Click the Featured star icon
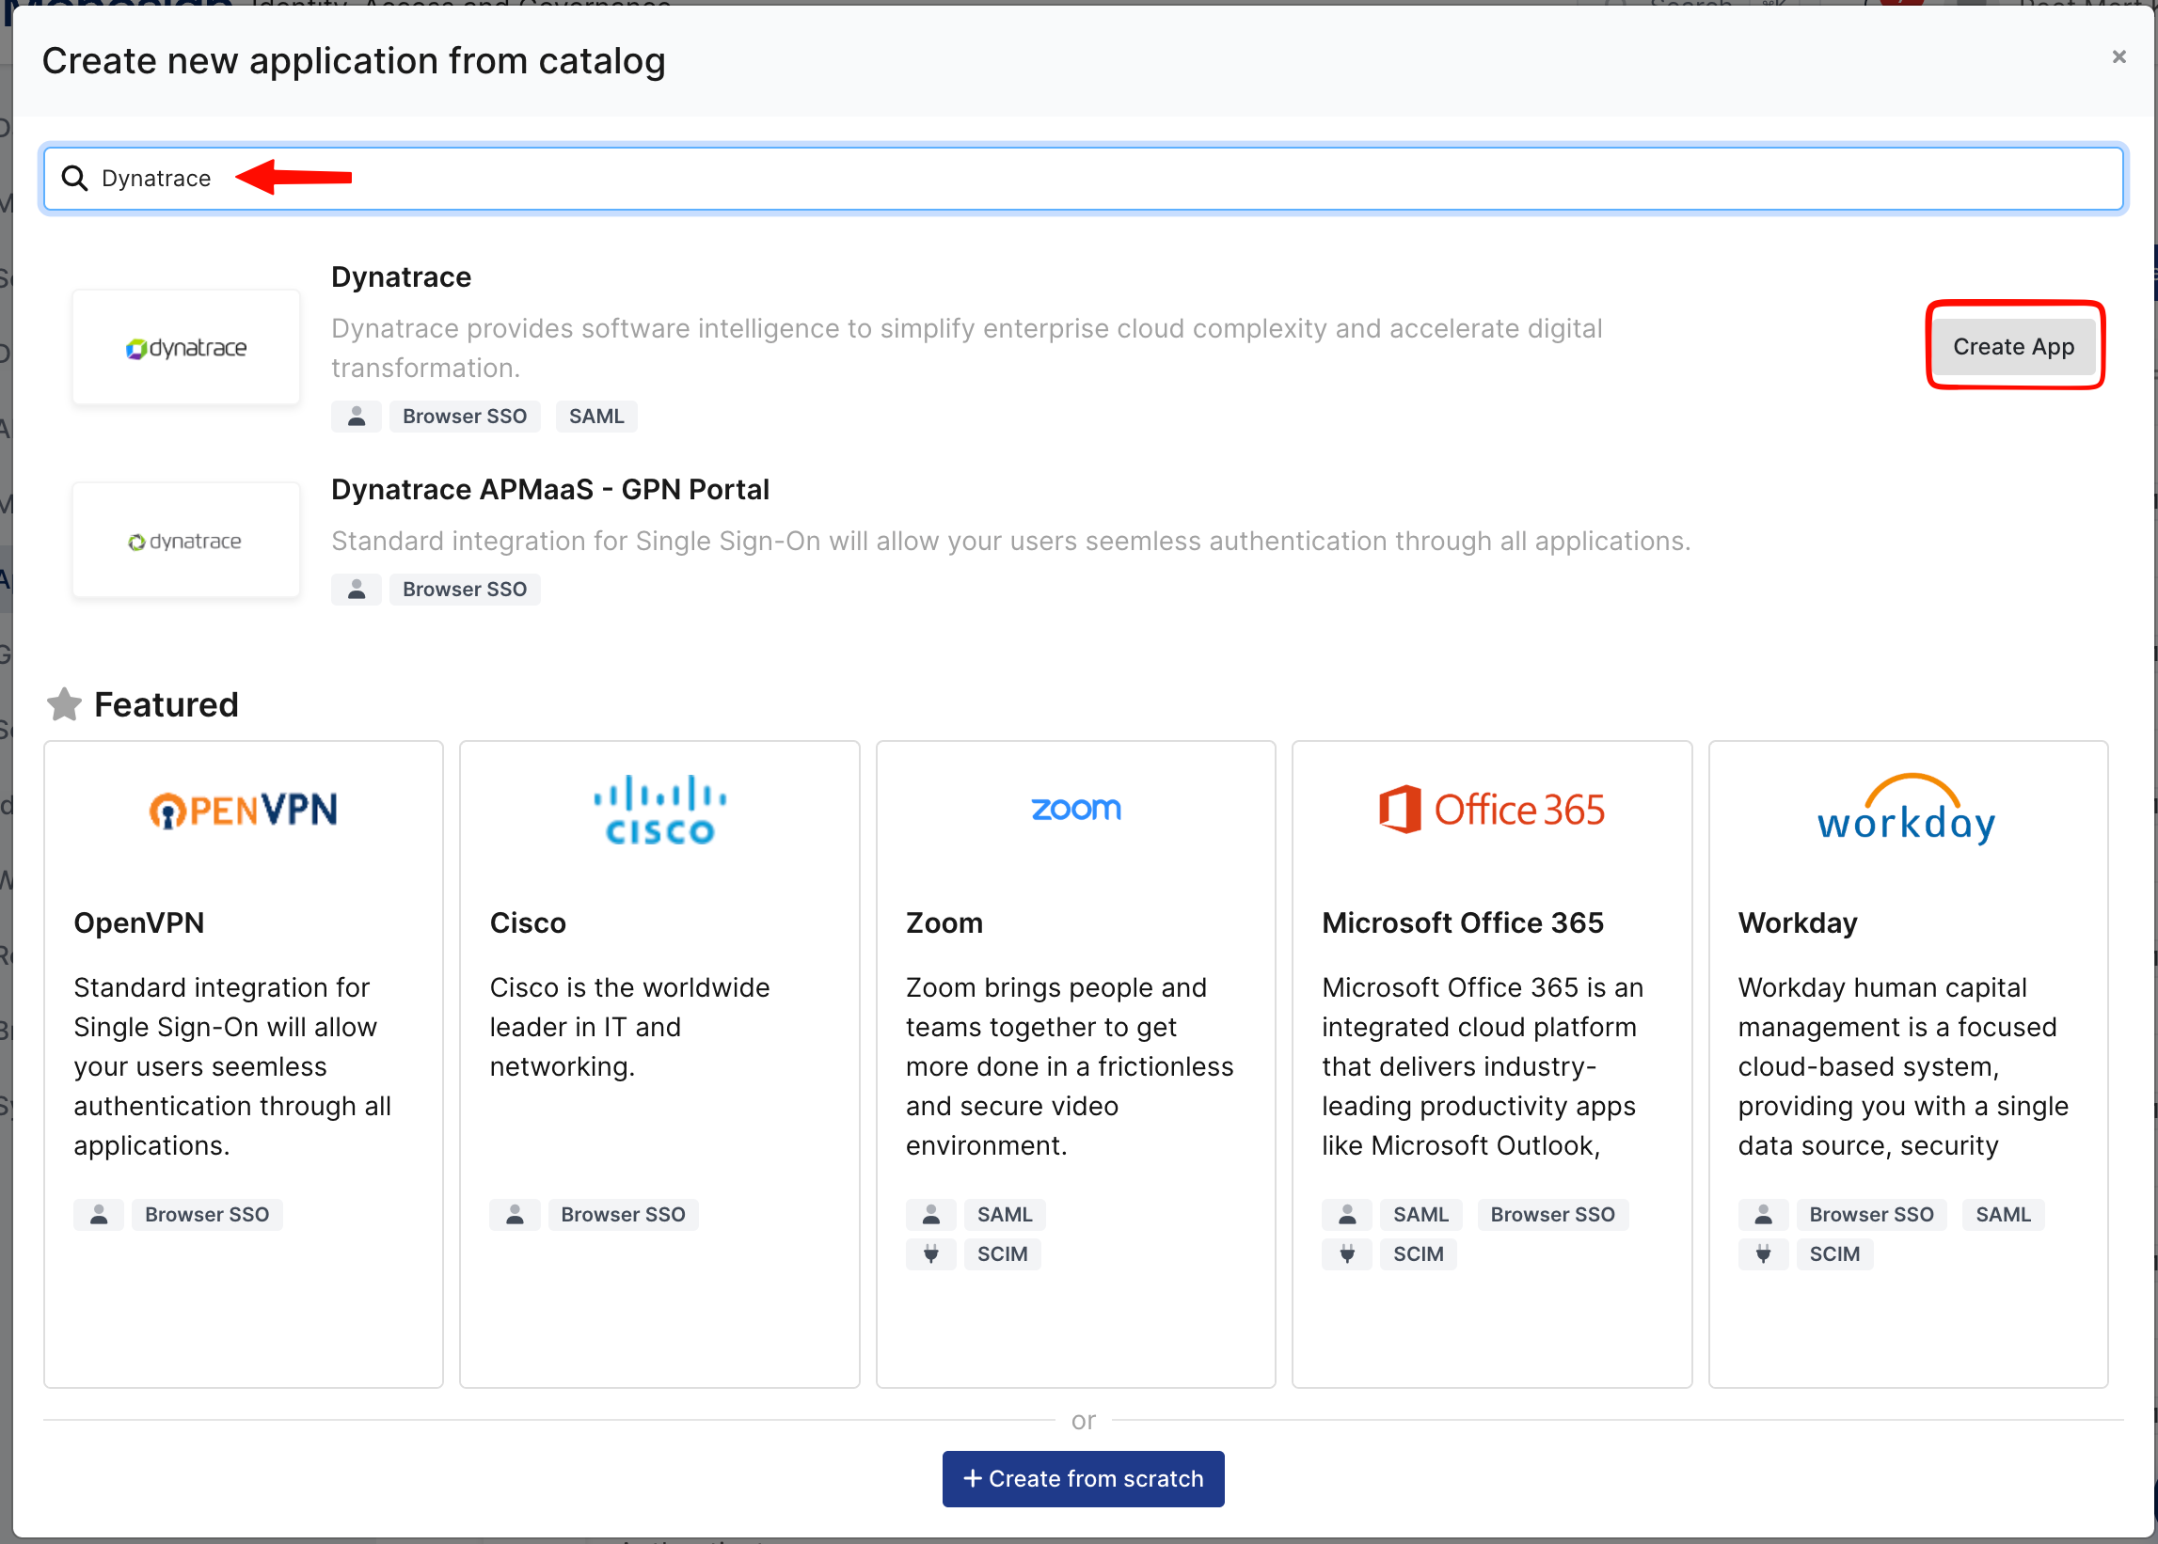This screenshot has width=2158, height=1544. 64,704
